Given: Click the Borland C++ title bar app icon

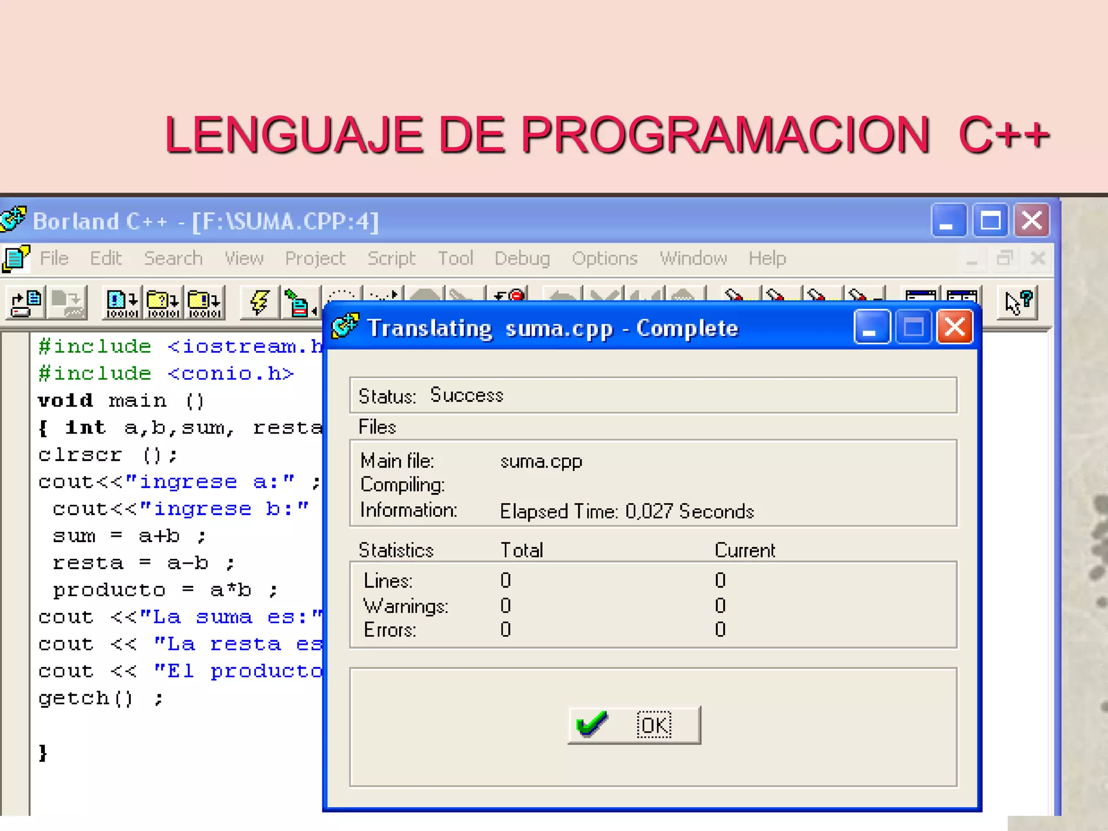Looking at the screenshot, I should [x=13, y=220].
